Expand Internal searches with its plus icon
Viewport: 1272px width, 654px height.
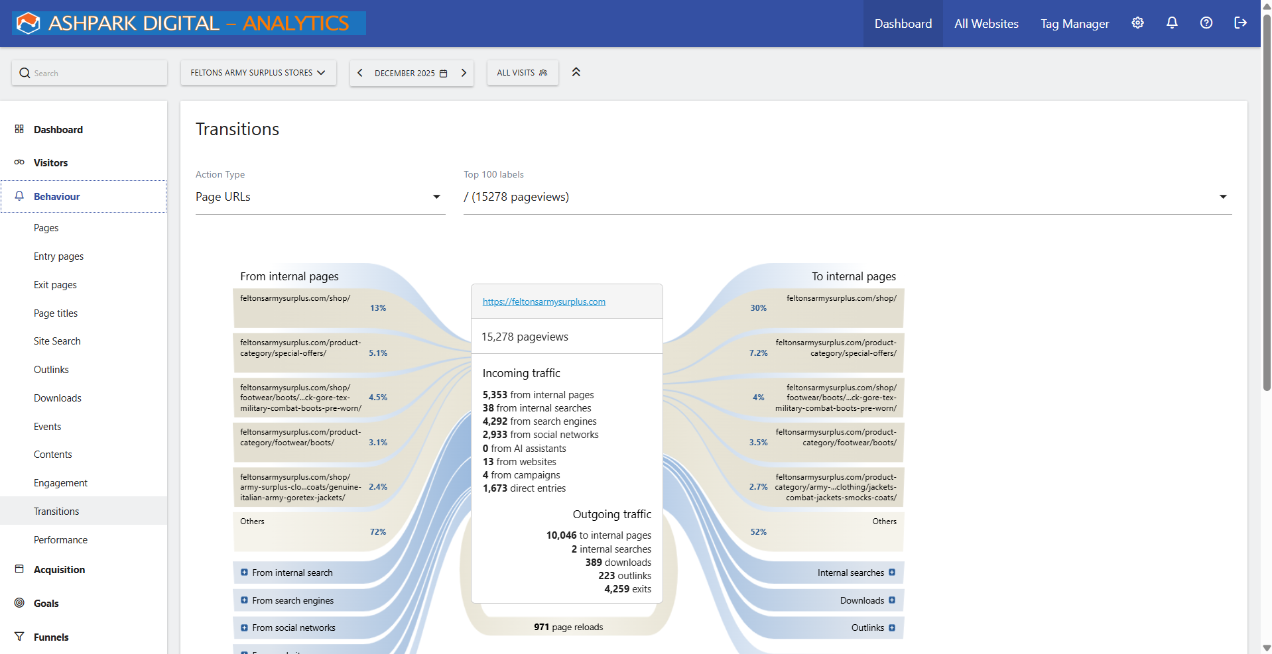[893, 572]
